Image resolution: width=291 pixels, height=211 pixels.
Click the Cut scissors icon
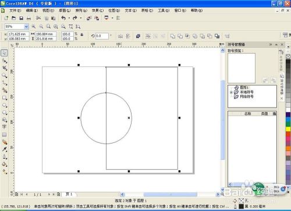click(x=38, y=18)
